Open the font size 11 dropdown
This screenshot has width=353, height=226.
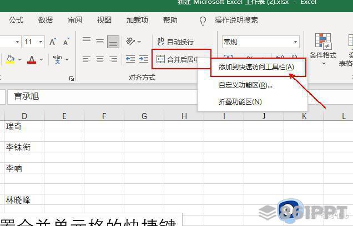click(41, 42)
